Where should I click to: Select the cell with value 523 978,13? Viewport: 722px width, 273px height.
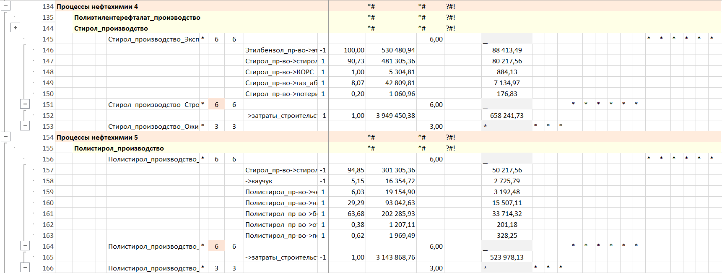point(506,257)
